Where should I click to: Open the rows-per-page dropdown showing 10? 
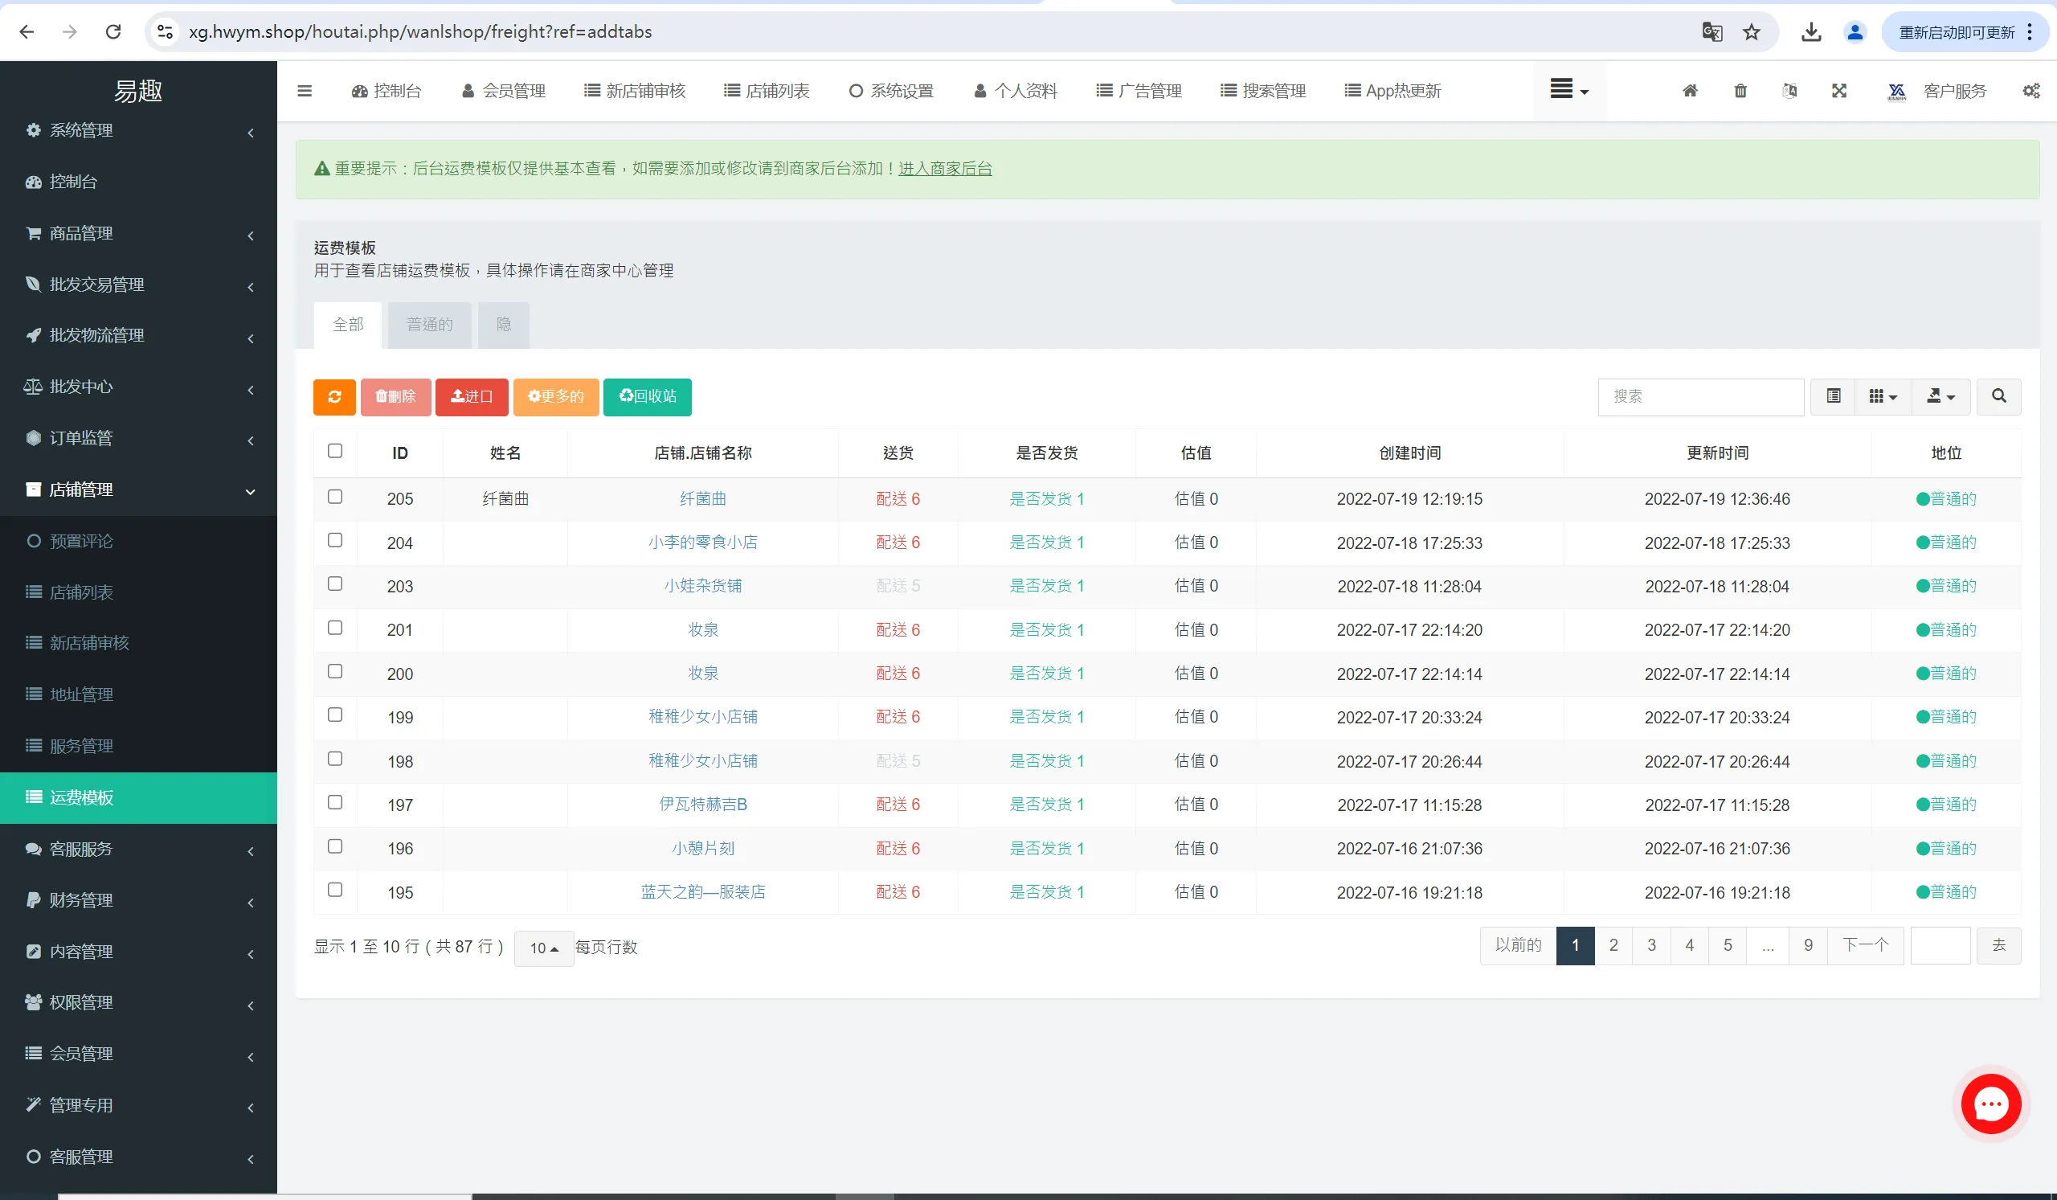click(x=544, y=948)
